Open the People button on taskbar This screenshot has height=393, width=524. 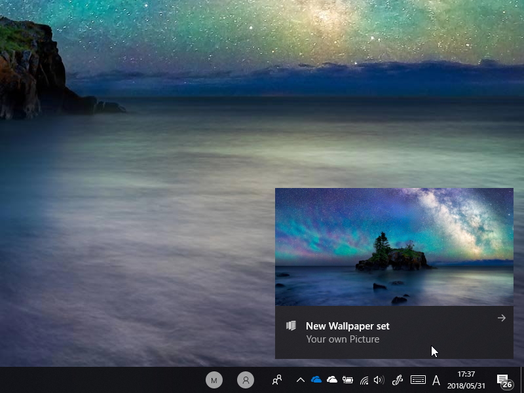point(277,380)
